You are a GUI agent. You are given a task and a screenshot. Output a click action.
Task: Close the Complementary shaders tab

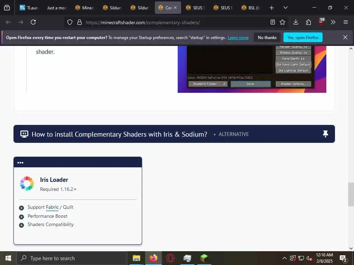[x=175, y=8]
